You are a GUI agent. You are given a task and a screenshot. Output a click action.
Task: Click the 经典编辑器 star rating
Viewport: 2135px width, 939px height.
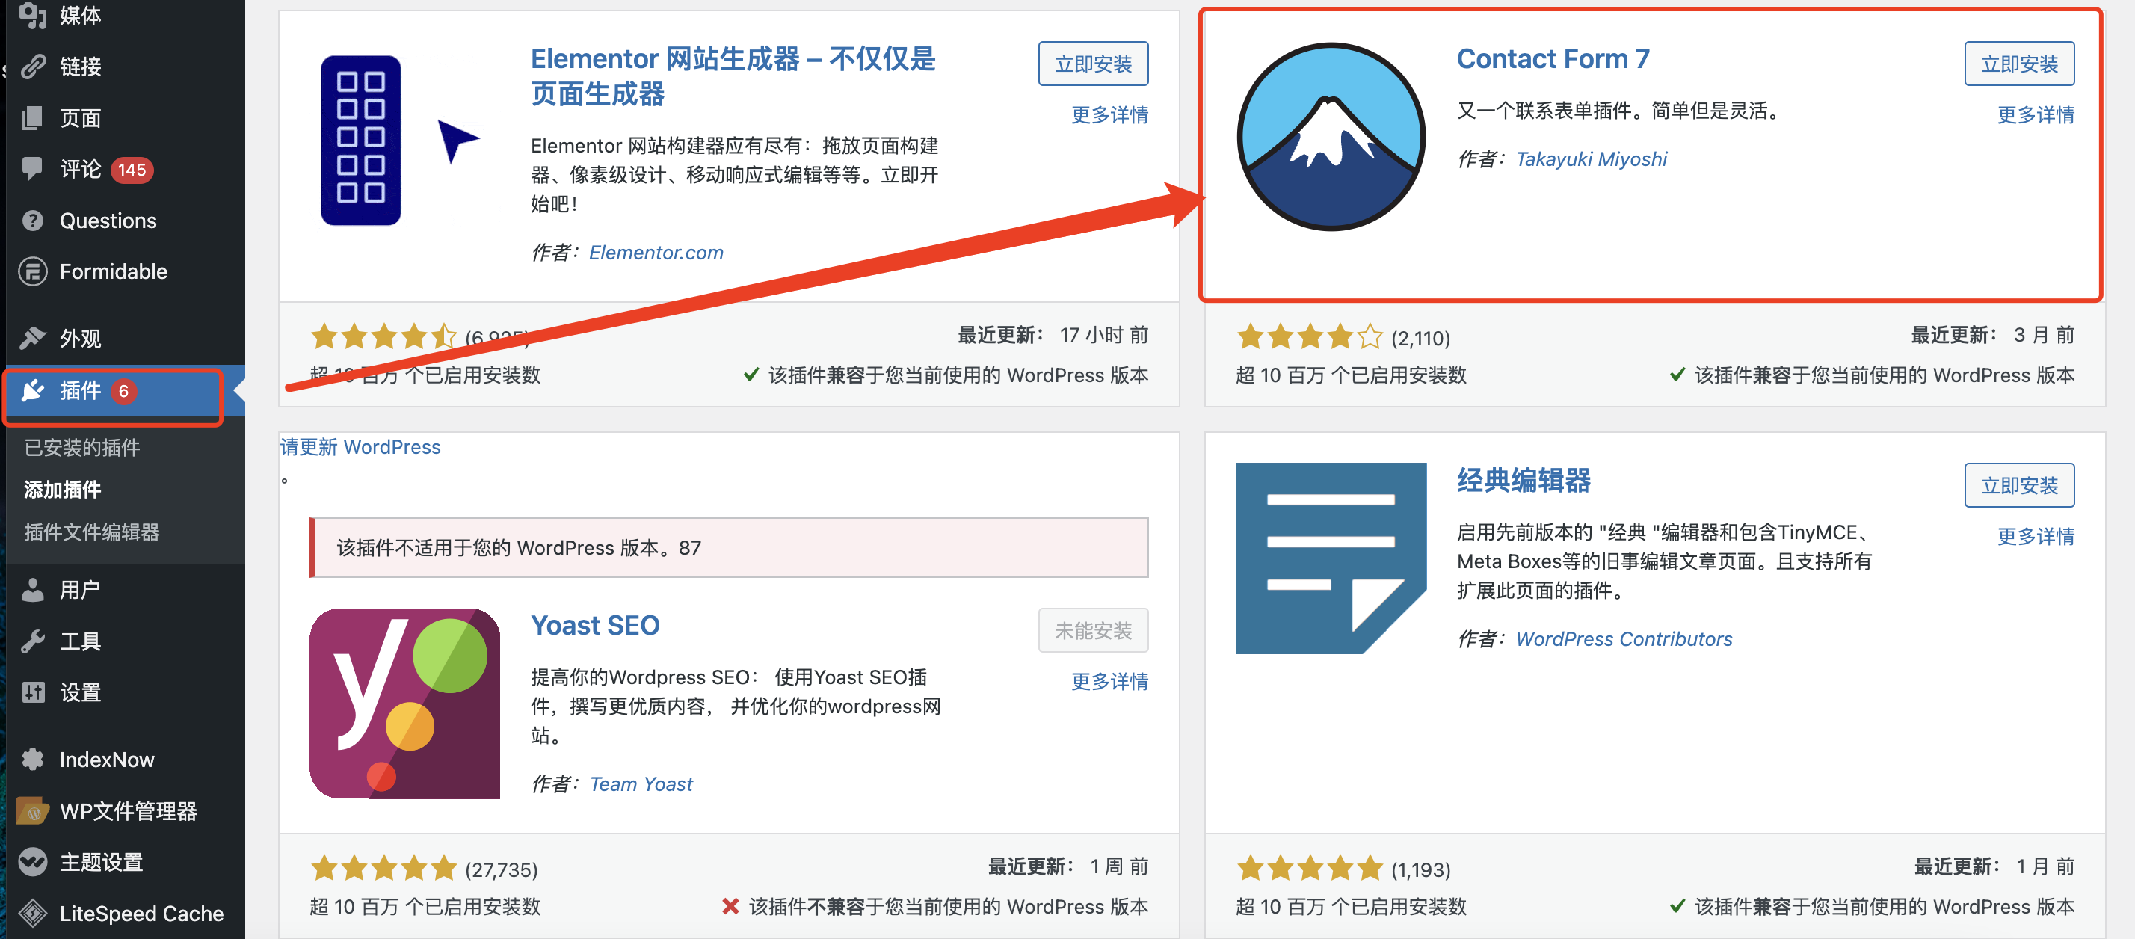pos(1310,869)
